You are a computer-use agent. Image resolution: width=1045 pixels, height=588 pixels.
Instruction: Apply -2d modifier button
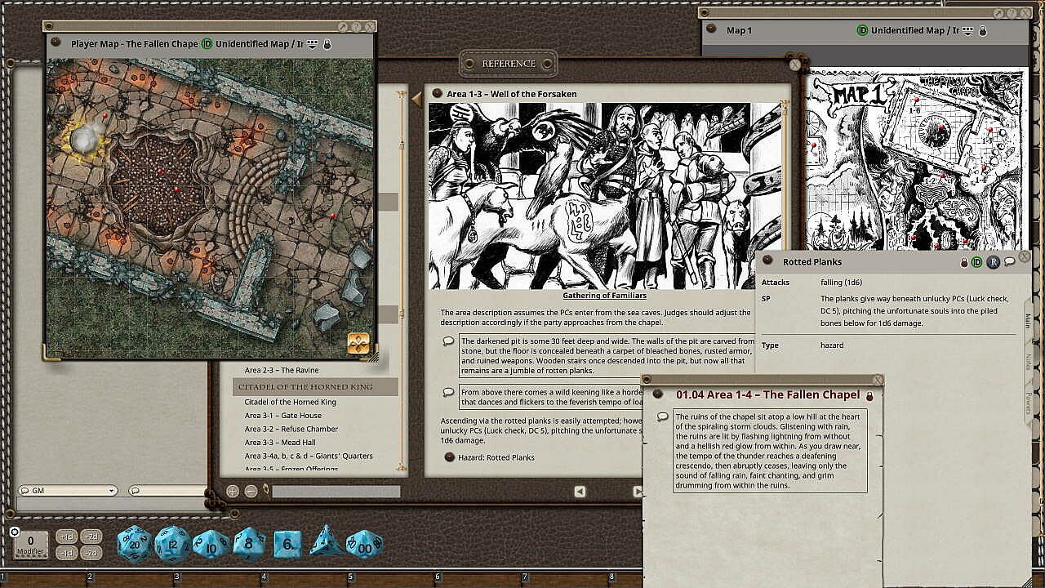click(x=91, y=553)
